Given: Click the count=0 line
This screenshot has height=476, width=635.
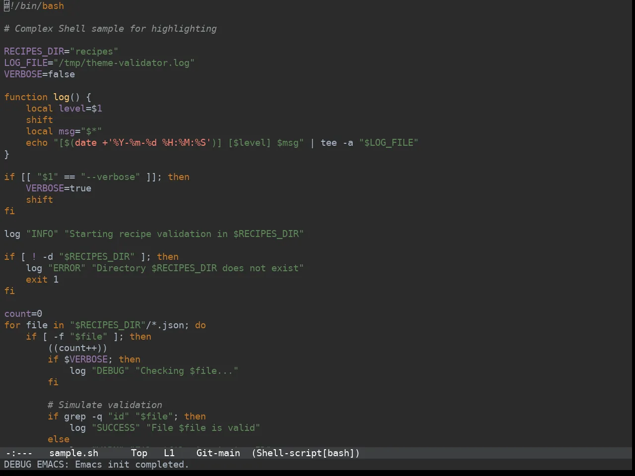Looking at the screenshot, I should (23, 314).
